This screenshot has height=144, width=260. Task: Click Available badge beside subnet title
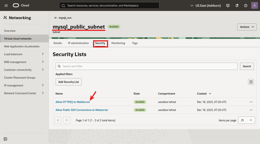114,27
